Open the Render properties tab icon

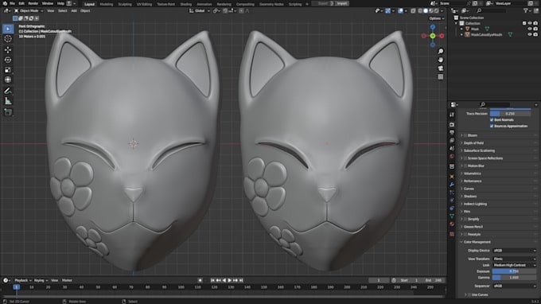tap(452, 125)
